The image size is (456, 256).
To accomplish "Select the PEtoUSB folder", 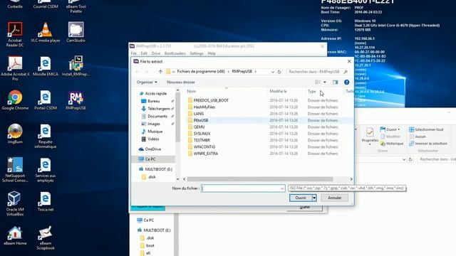I will tap(201, 120).
